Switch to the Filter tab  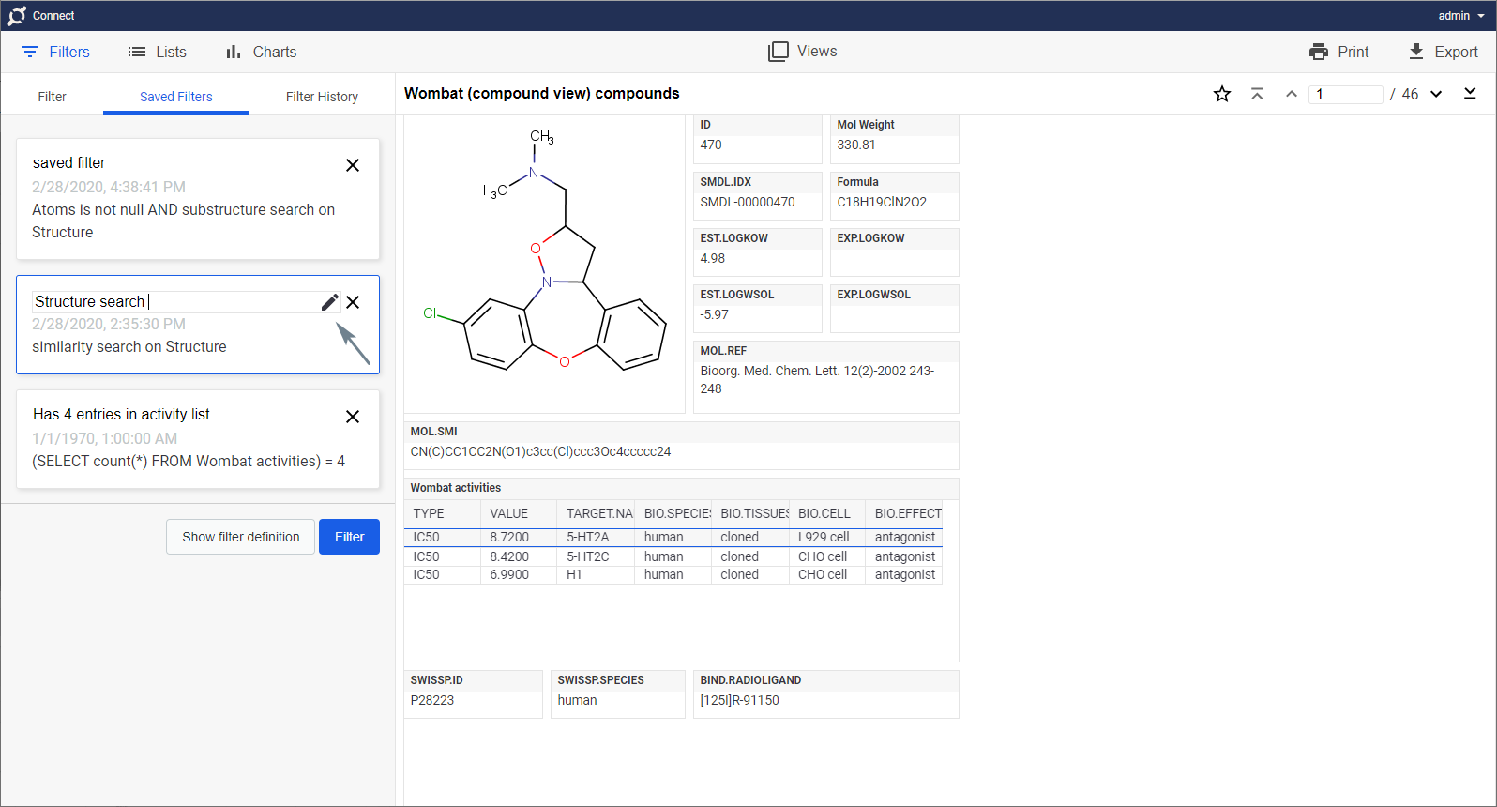tap(53, 97)
